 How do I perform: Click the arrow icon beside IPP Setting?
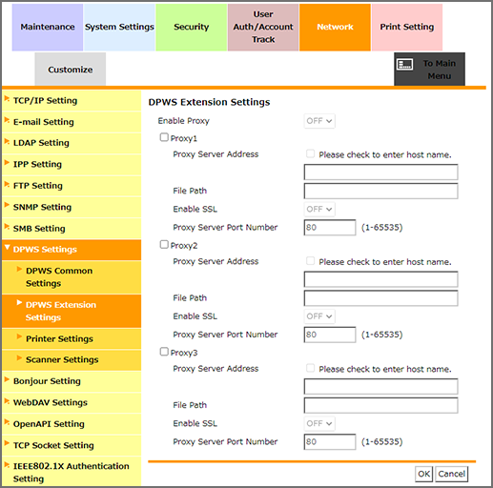tap(7, 163)
